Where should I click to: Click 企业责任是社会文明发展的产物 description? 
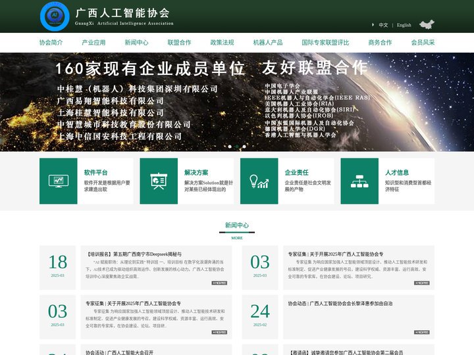point(307,186)
